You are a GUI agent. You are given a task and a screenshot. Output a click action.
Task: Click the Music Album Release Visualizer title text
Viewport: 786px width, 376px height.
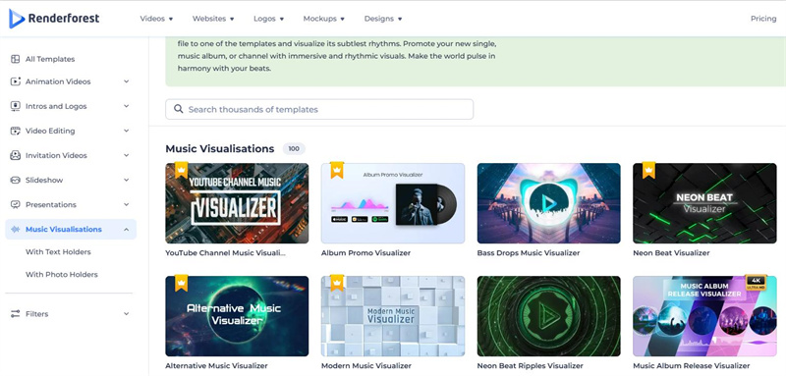click(x=692, y=366)
